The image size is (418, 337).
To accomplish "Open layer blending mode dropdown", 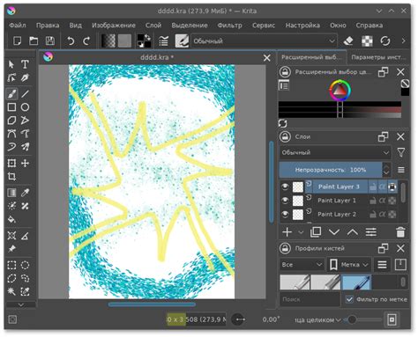I will [335, 152].
